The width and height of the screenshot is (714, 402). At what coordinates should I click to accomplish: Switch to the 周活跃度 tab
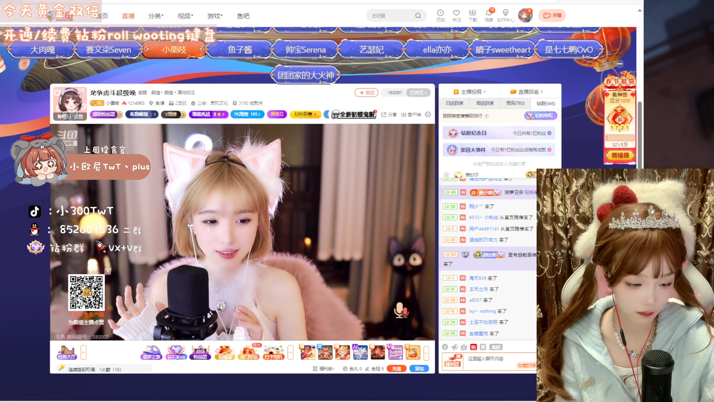[x=485, y=103]
